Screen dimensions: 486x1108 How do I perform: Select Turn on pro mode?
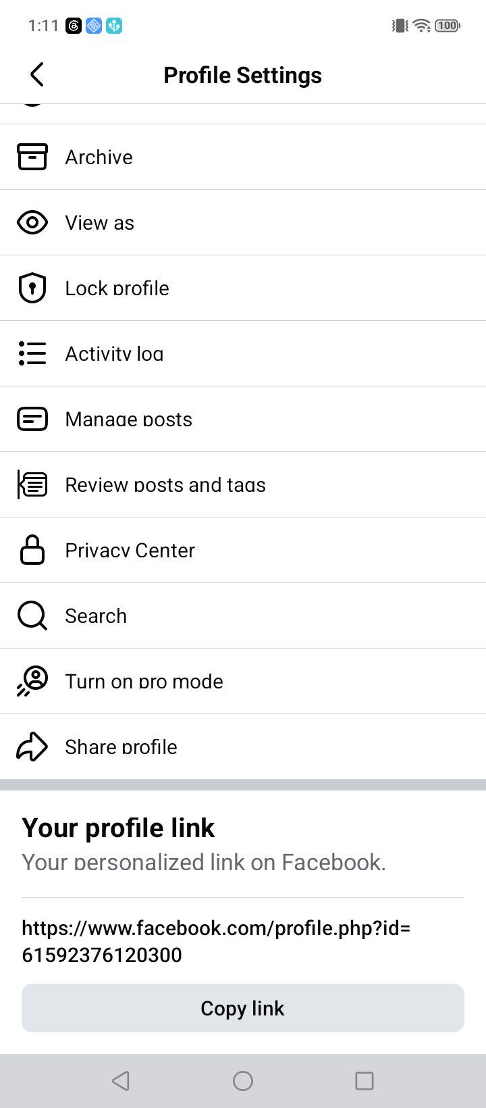(x=243, y=681)
